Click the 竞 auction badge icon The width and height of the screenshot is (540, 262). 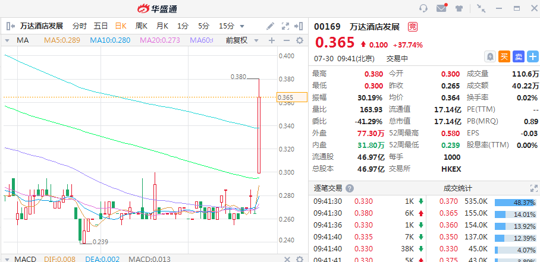(x=412, y=27)
